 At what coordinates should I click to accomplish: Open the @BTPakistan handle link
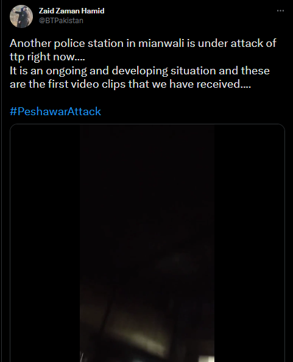(x=61, y=21)
